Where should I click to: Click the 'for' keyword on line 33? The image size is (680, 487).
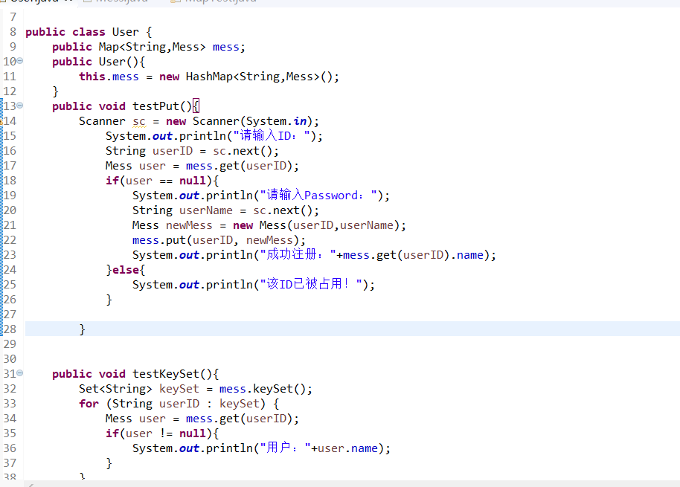[x=89, y=404]
